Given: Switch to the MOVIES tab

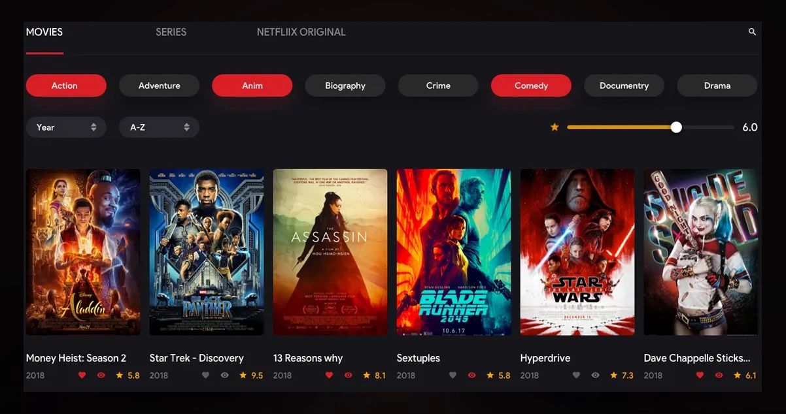Looking at the screenshot, I should [x=44, y=32].
